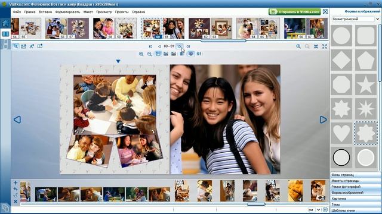Go to next spread after 60-61
The height and width of the screenshot is (214, 382).
(x=180, y=46)
